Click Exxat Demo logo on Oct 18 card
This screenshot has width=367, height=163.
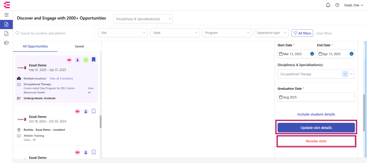(x=22, y=119)
